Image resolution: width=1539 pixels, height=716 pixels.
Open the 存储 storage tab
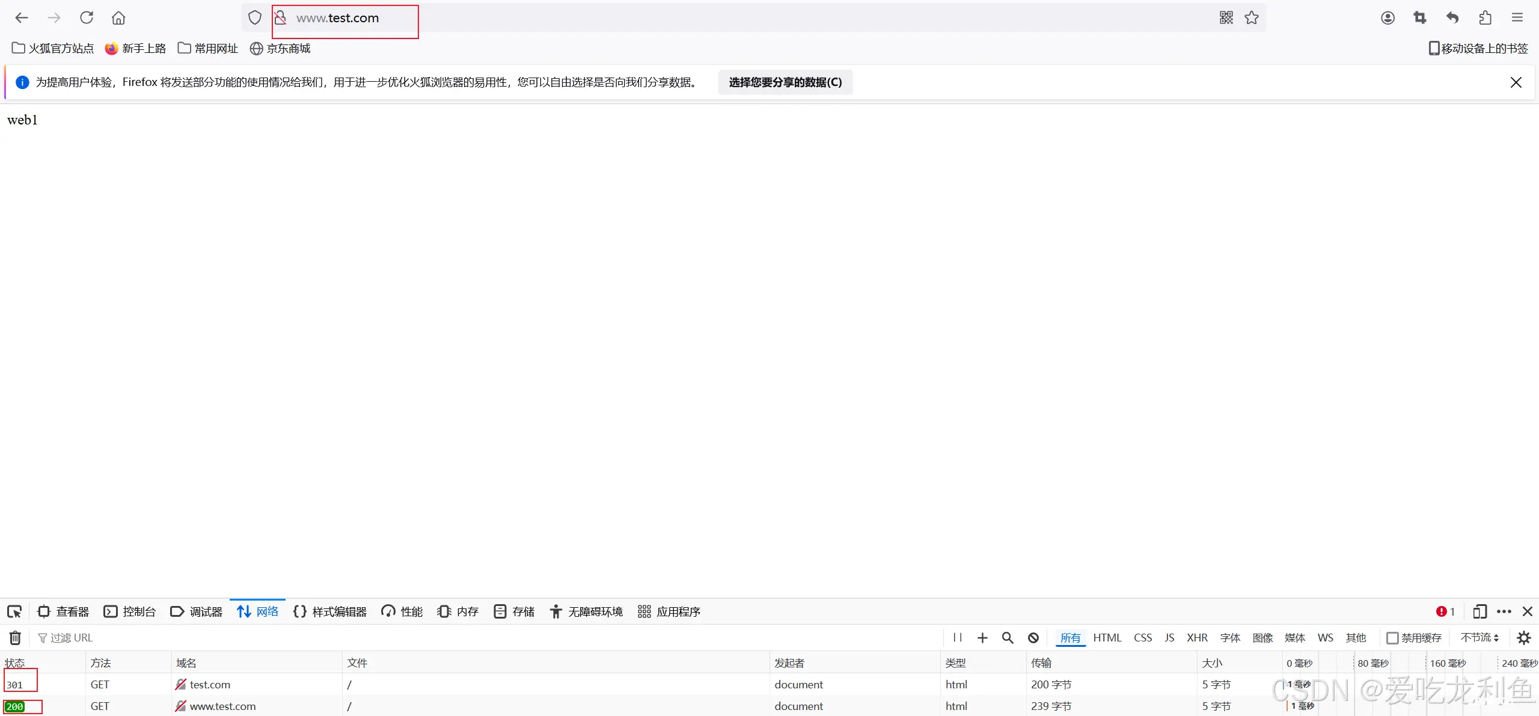[x=514, y=611]
